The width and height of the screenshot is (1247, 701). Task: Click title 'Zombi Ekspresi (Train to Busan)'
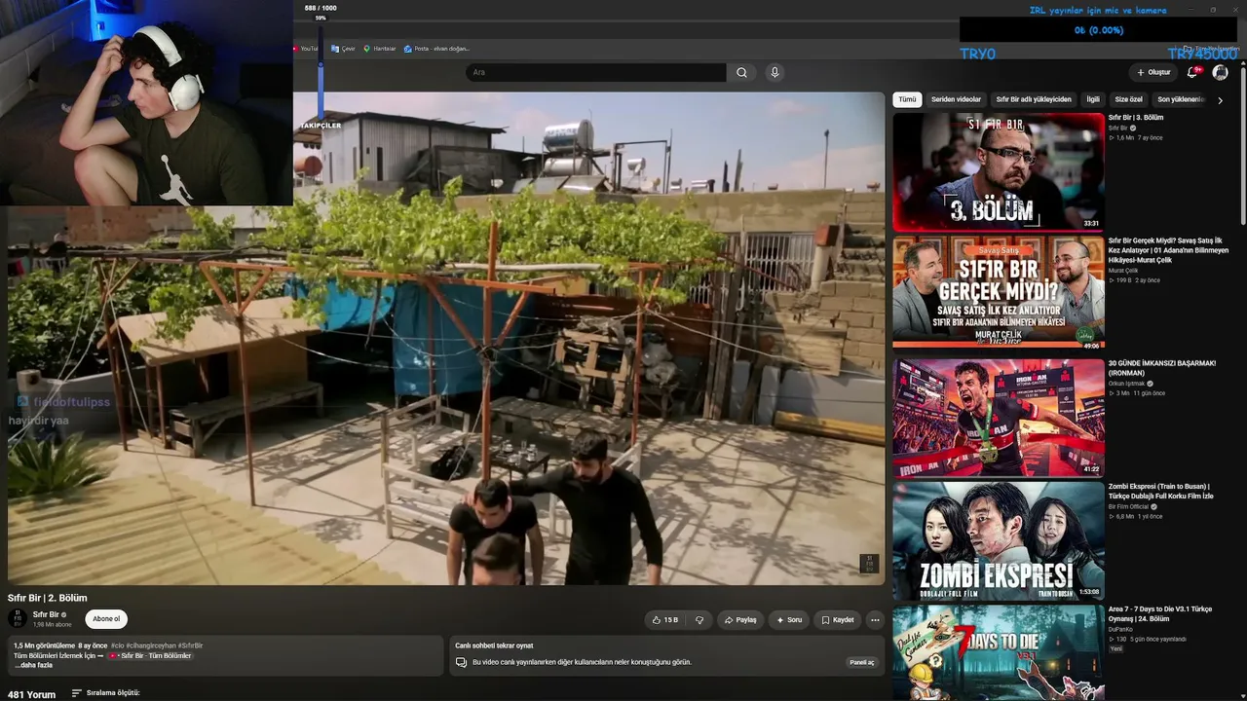coord(1160,492)
